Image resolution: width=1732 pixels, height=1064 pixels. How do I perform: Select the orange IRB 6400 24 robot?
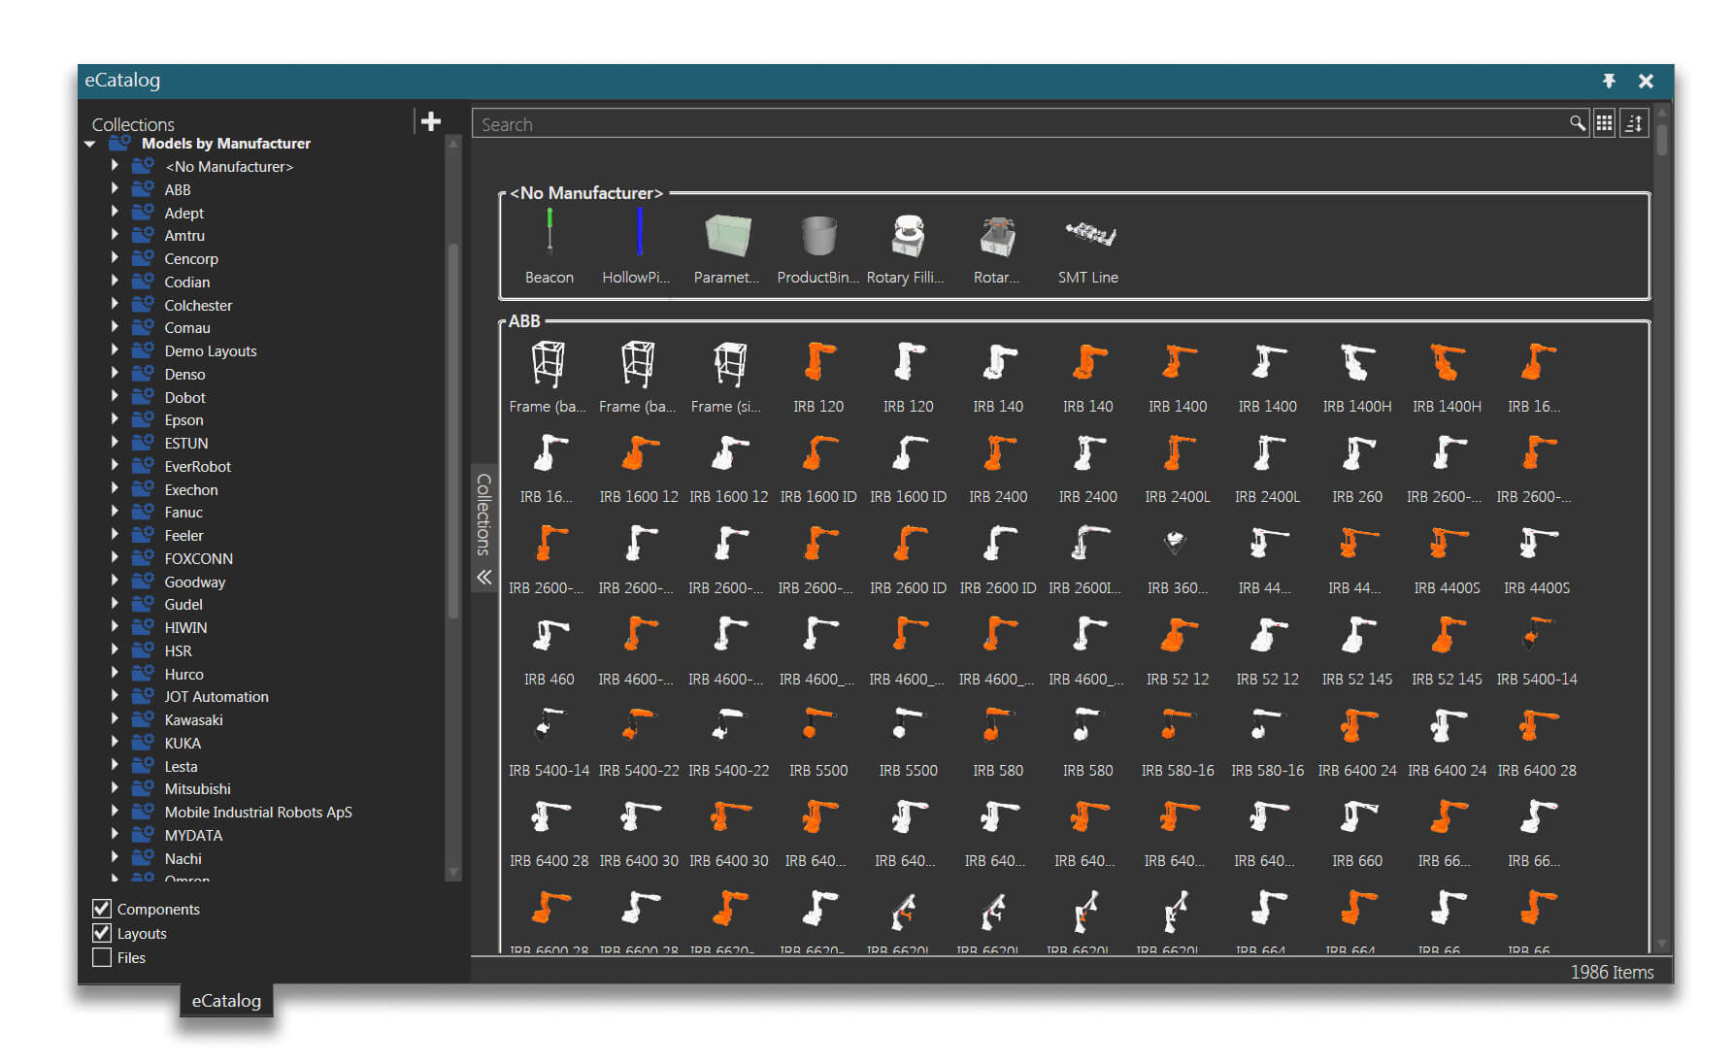(x=1357, y=743)
